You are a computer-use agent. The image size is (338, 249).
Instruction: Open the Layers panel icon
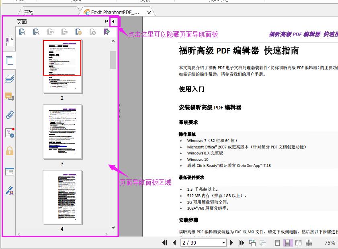point(9,79)
